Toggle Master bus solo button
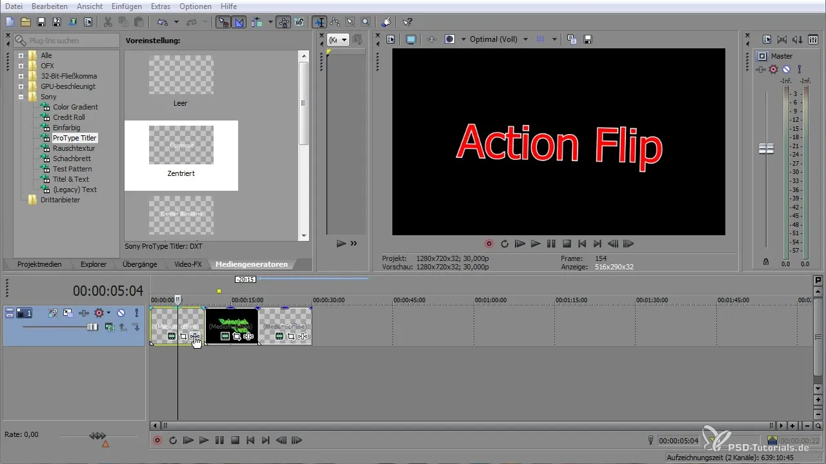This screenshot has width=826, height=464. click(x=799, y=69)
